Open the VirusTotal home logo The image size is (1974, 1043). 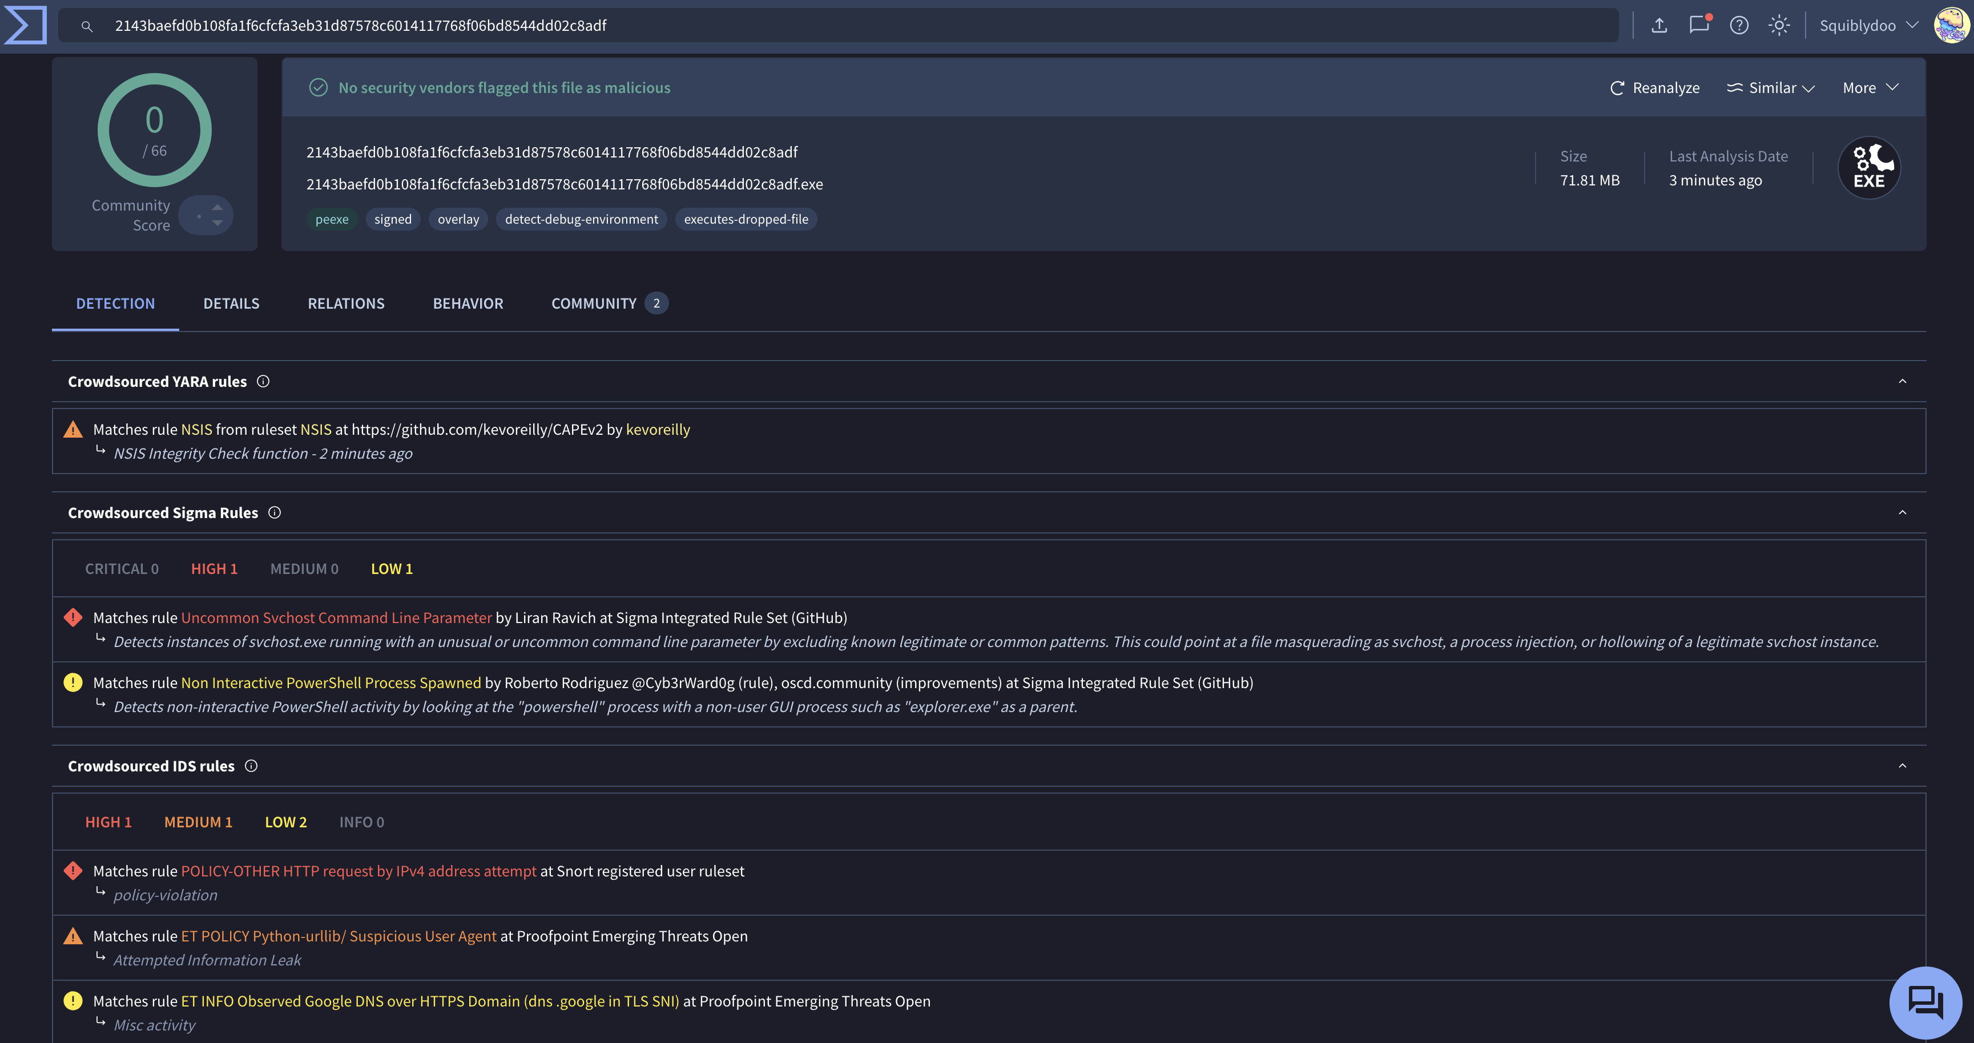point(25,25)
